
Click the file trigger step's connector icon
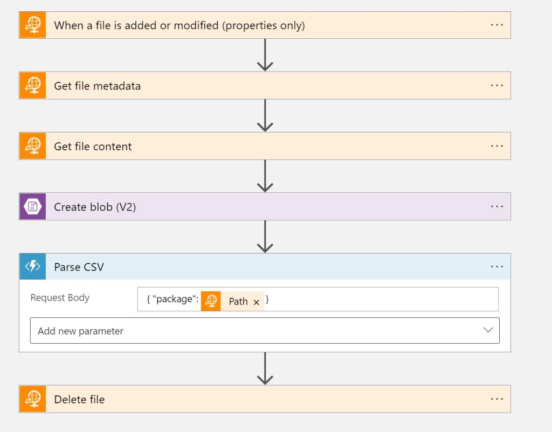tap(33, 25)
